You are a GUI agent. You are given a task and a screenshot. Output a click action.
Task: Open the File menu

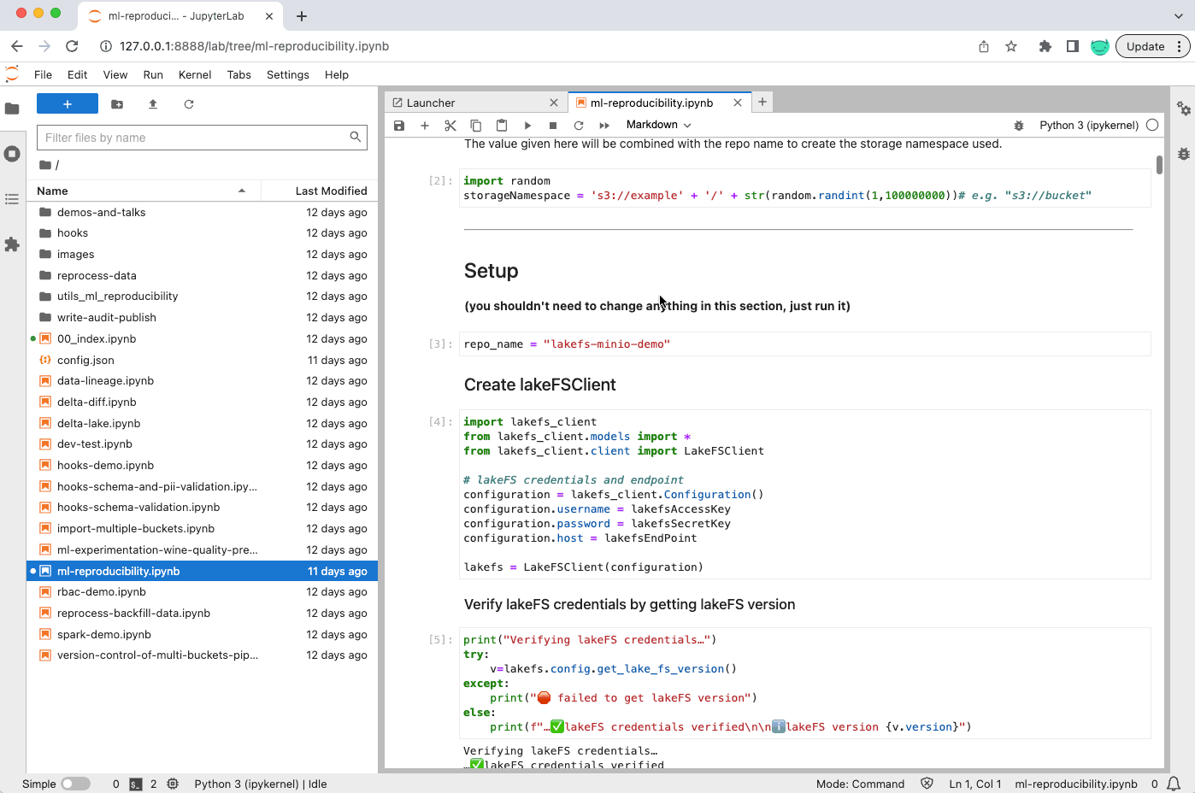[43, 74]
